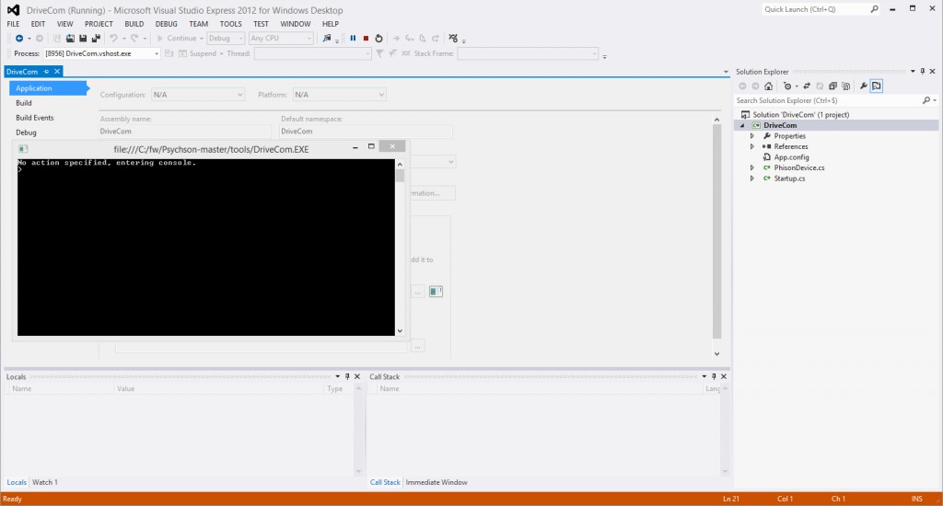The height and width of the screenshot is (506, 943).
Task: Click the Navigate Backward toolbar arrow
Action: coord(19,39)
